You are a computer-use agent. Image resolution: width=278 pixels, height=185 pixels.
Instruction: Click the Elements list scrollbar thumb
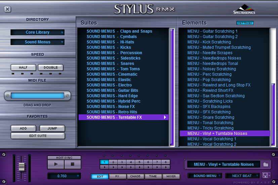pos(273,114)
